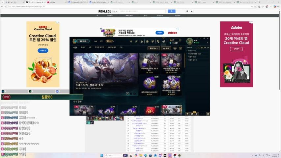The height and width of the screenshot is (158, 281).
Task: Open the Edge icon in the taskbar
Action: click(x=146, y=155)
